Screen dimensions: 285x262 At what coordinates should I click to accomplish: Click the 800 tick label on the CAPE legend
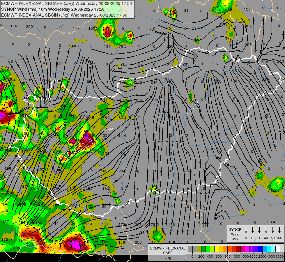pos(227,256)
